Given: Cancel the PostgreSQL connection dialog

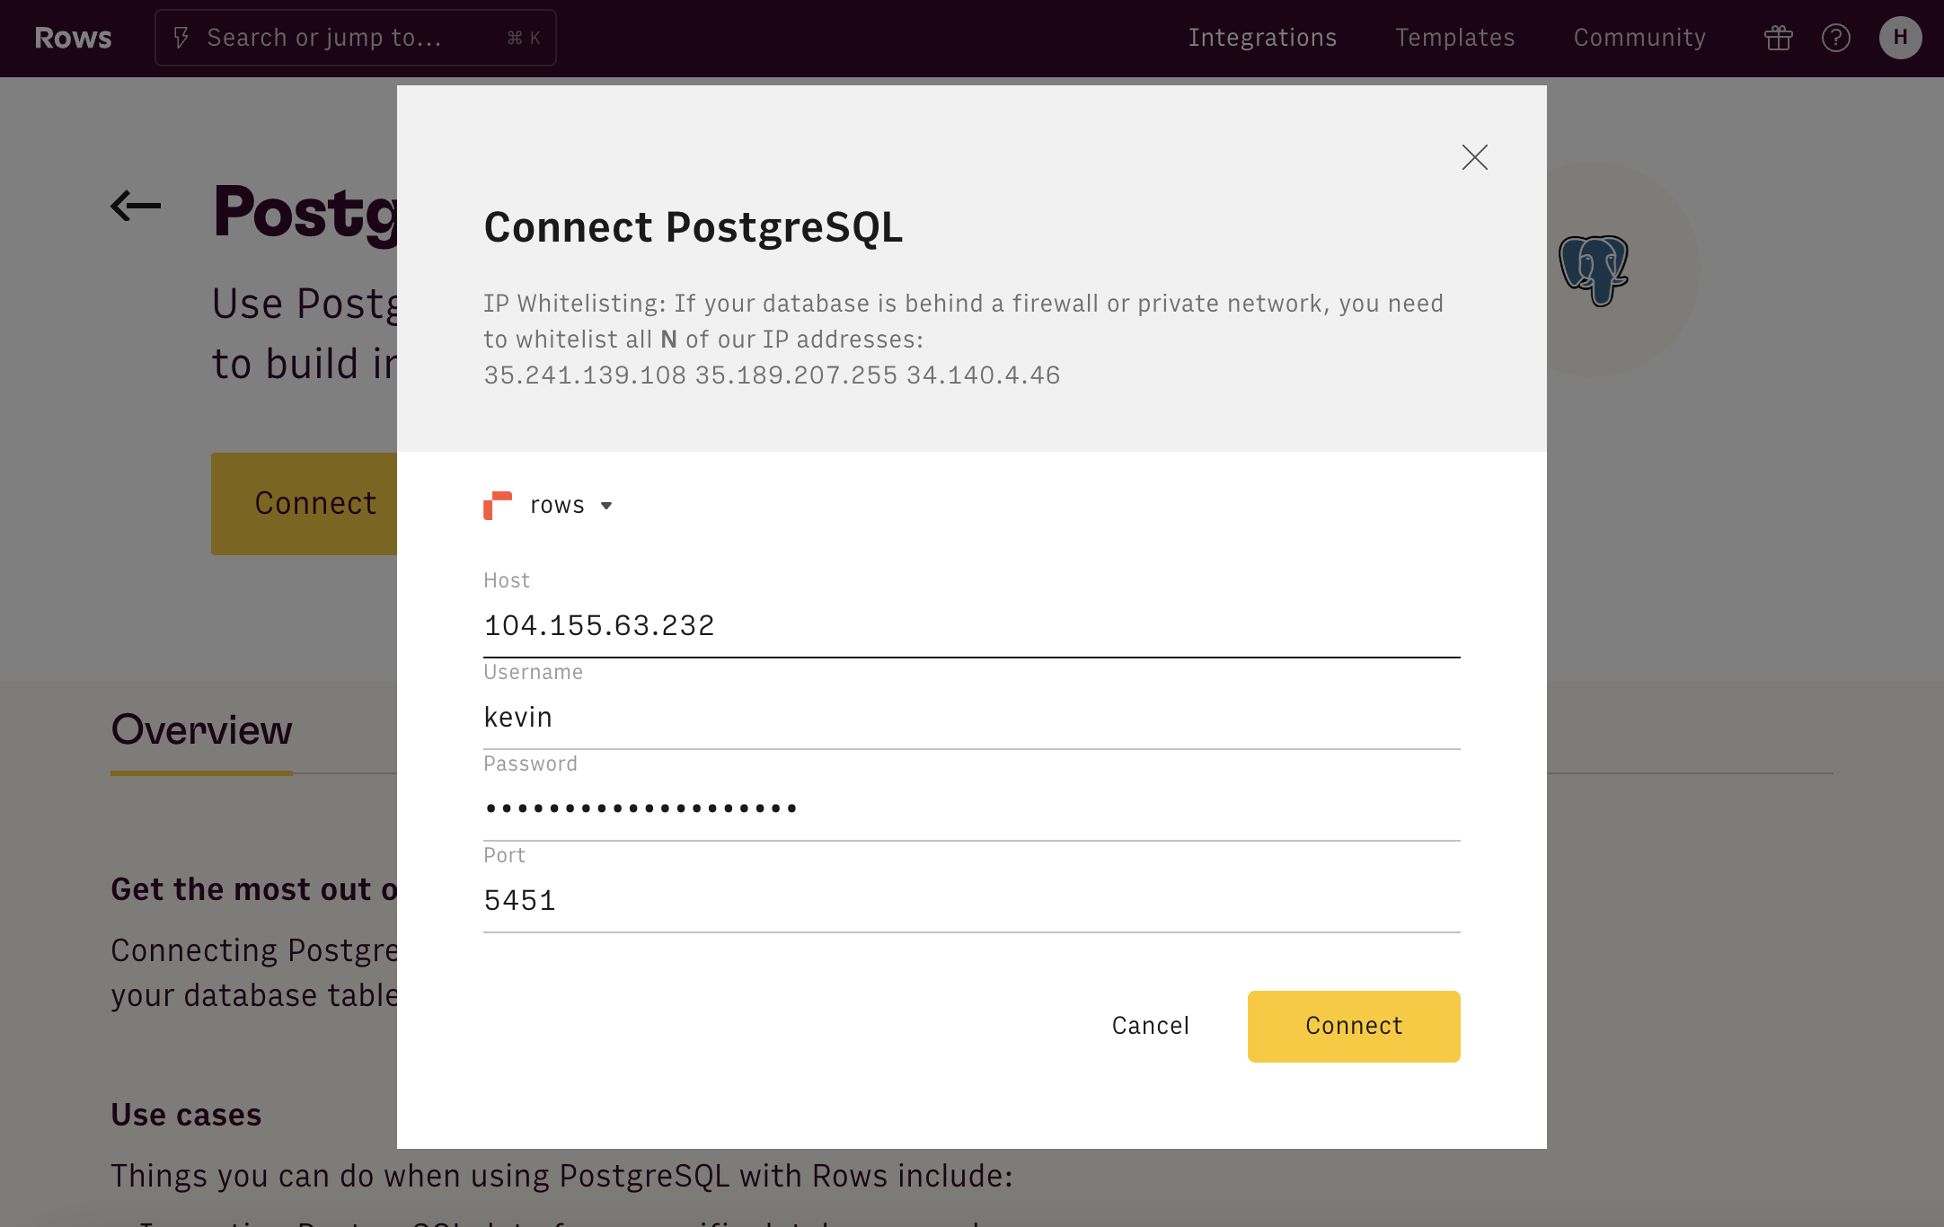Looking at the screenshot, I should (x=1150, y=1026).
